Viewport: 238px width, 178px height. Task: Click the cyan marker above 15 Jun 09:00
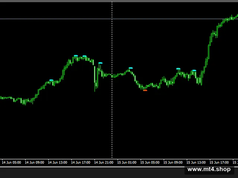[178, 69]
